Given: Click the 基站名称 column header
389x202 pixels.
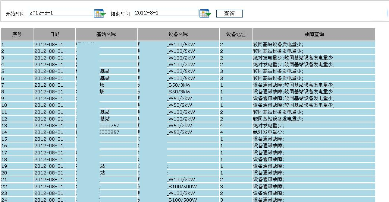Looking at the screenshot, I should [106, 35].
